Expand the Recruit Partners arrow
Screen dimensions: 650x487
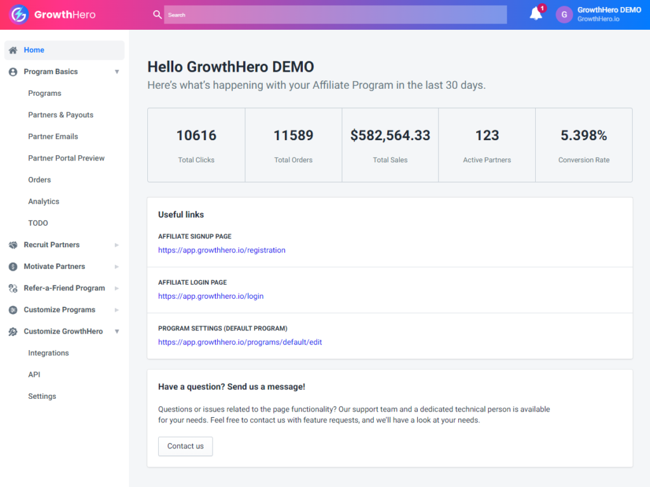pyautogui.click(x=117, y=245)
